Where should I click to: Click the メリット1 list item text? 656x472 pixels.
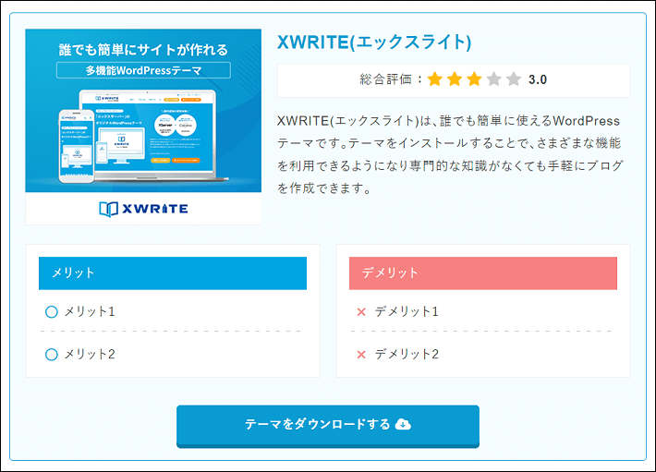[x=90, y=312]
